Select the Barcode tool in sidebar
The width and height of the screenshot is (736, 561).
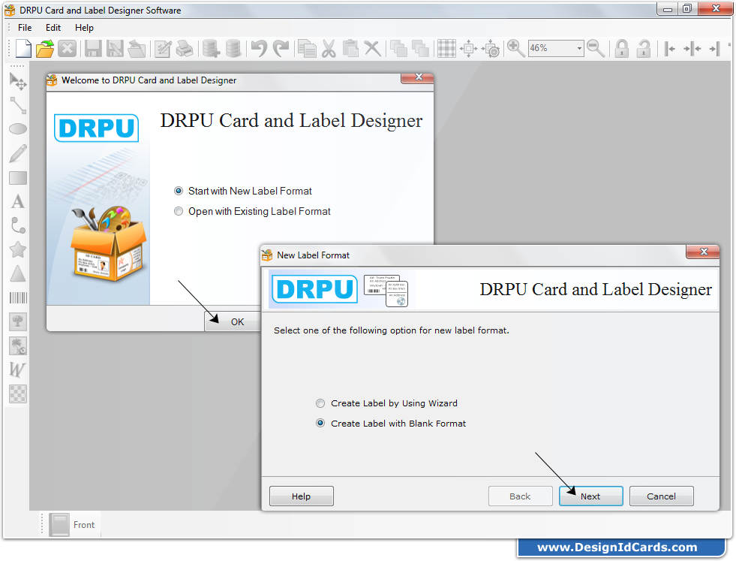point(18,298)
